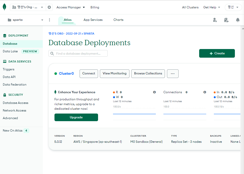The width and height of the screenshot is (244, 174).
Task: Click the 명선's ORG breadcrumb link
Action: point(65,34)
